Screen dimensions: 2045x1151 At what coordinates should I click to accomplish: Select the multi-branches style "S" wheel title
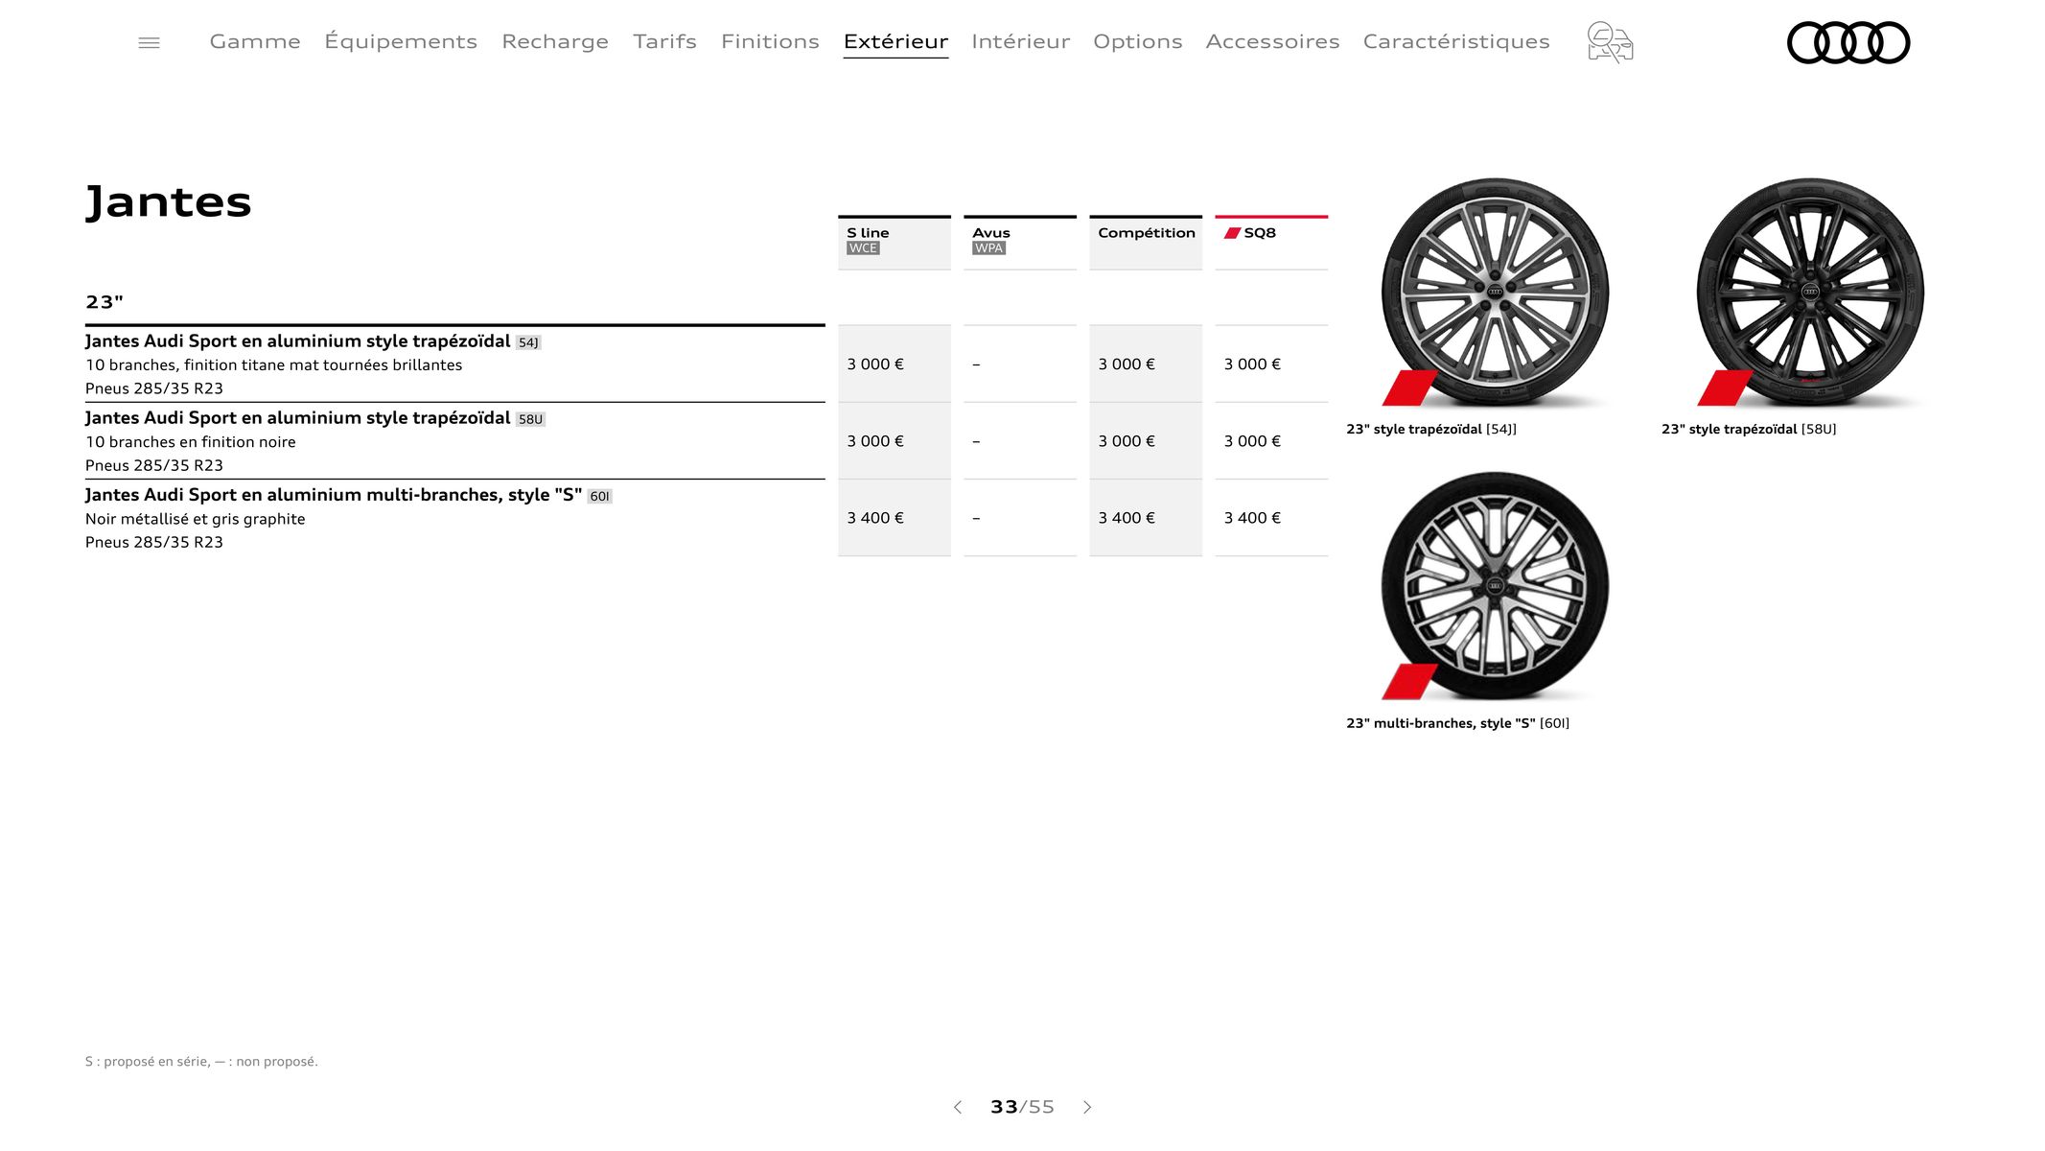click(x=334, y=495)
